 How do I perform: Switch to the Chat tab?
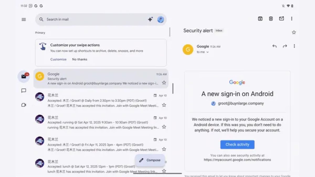pos(24,91)
